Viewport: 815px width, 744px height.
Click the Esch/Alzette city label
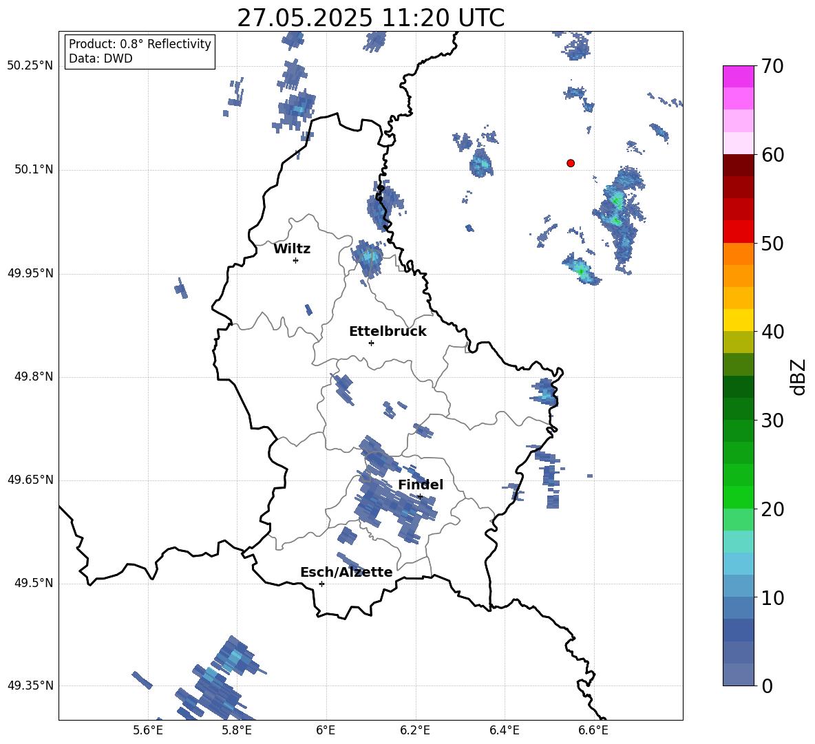tap(346, 573)
